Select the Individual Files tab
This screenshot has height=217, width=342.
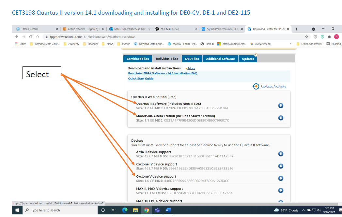(167, 59)
